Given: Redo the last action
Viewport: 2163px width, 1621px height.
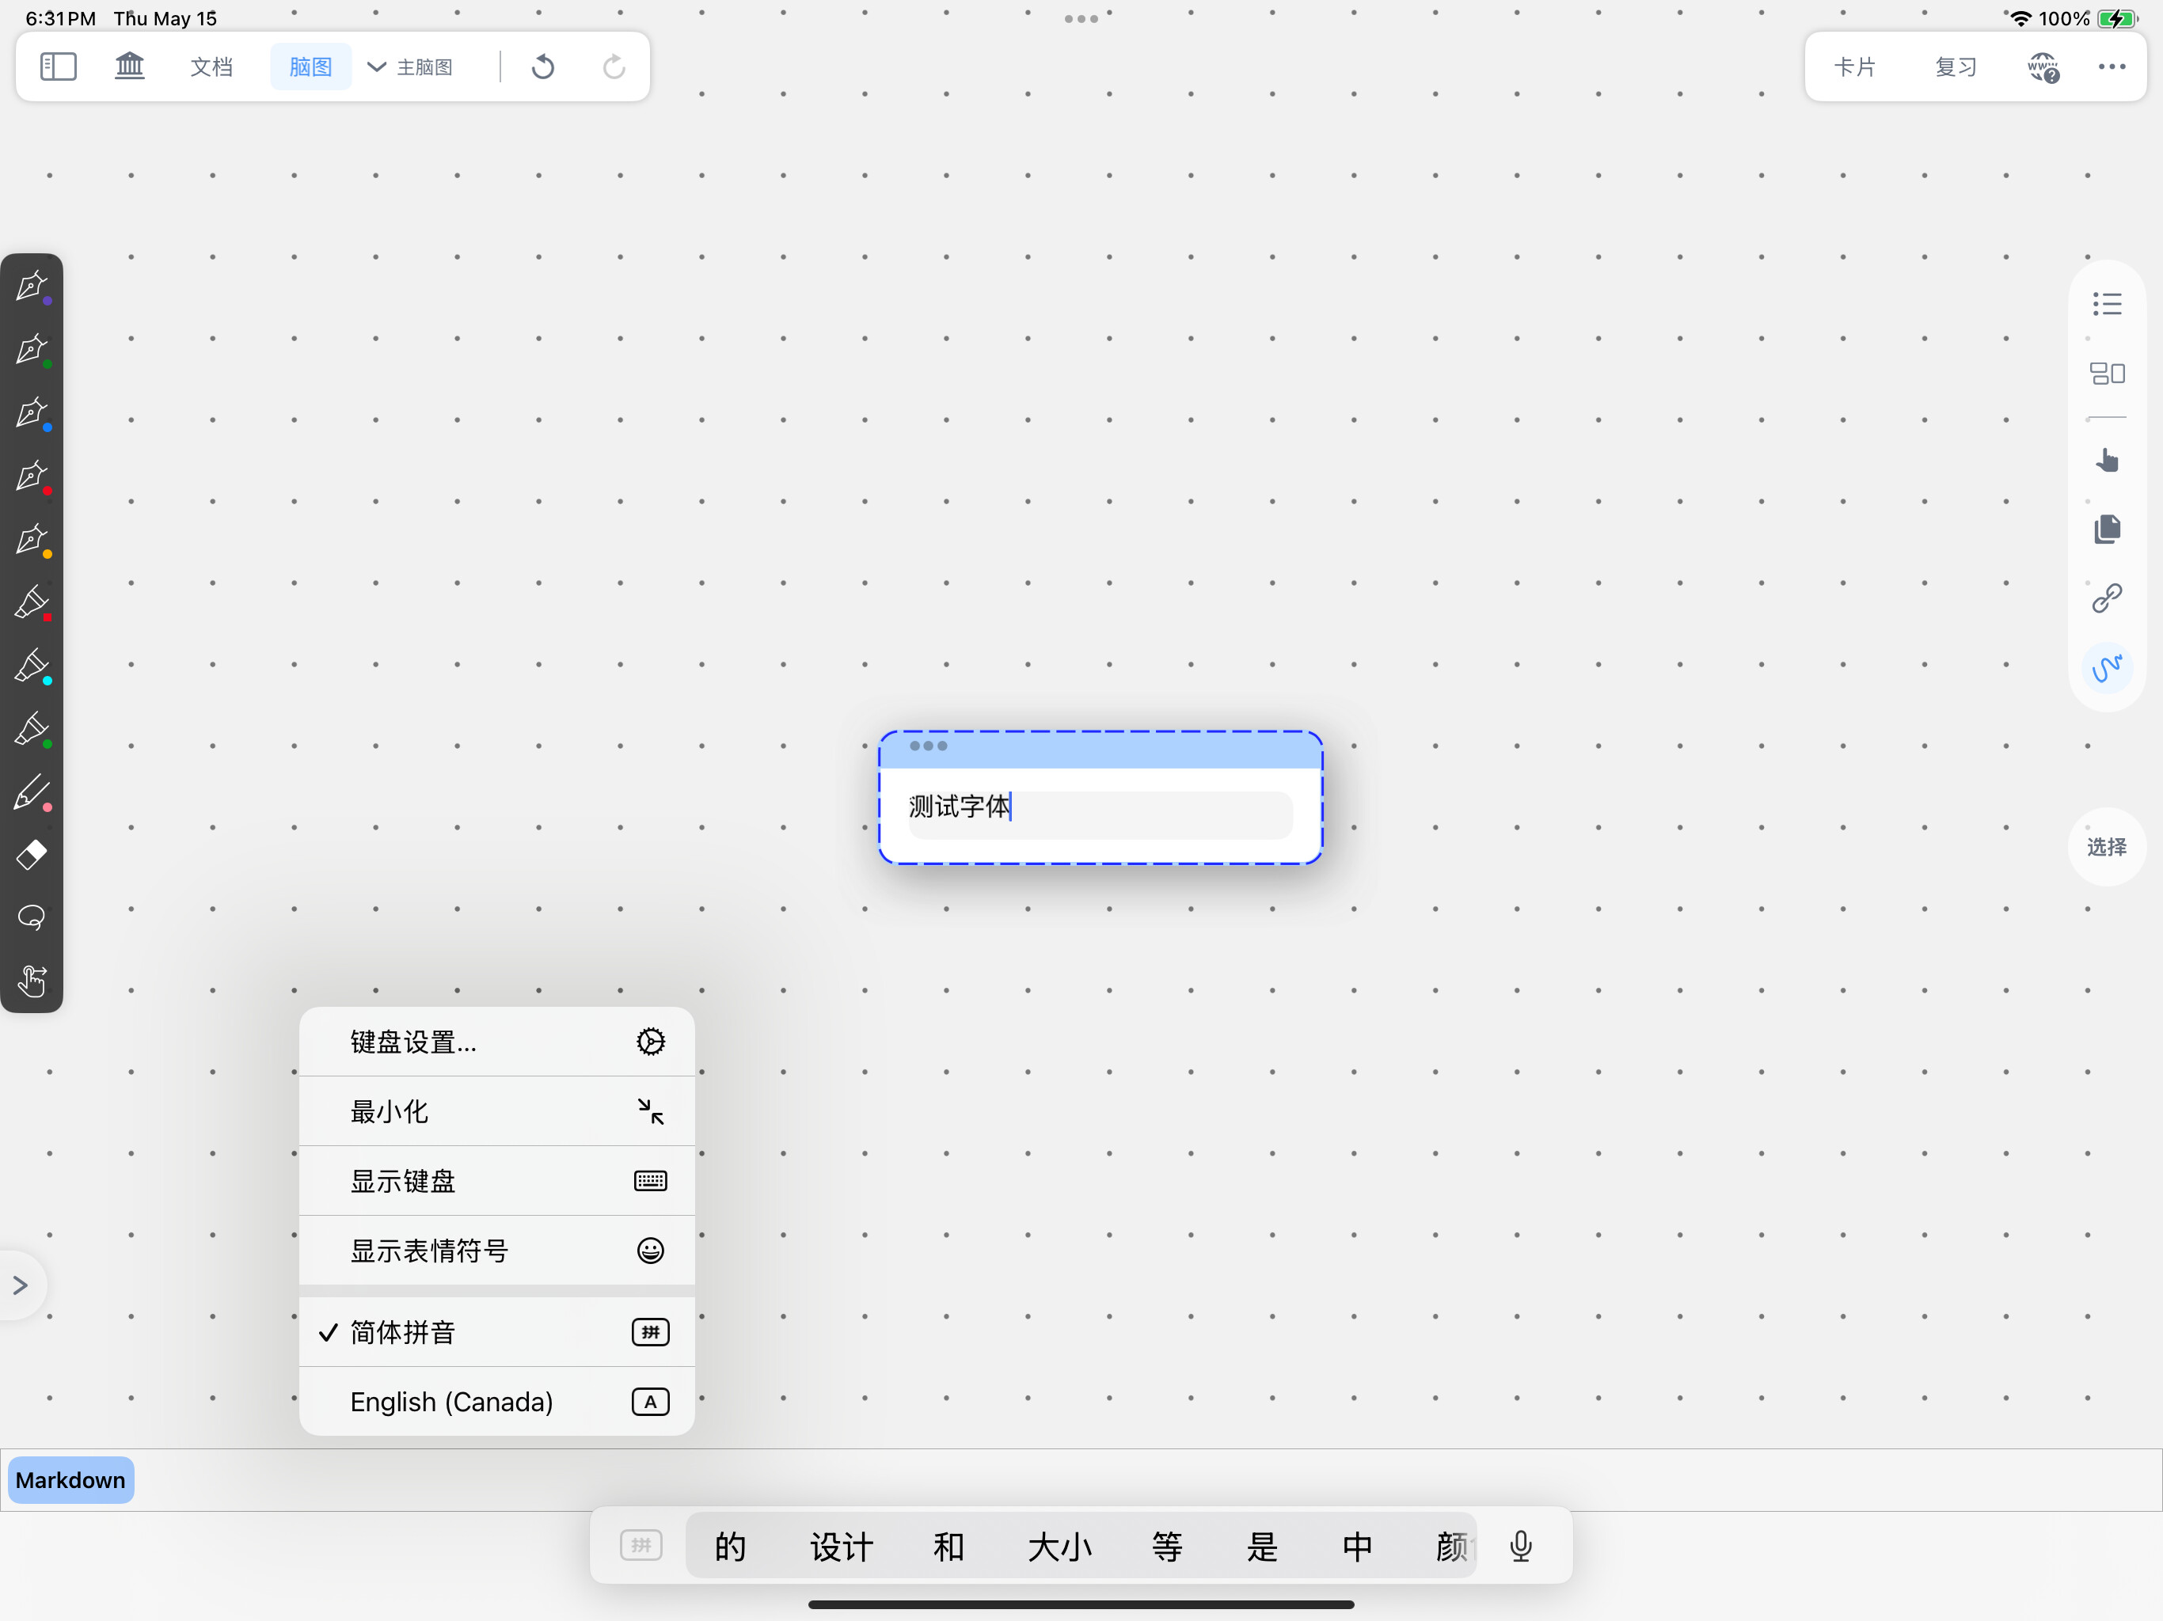Looking at the screenshot, I should pyautogui.click(x=613, y=66).
